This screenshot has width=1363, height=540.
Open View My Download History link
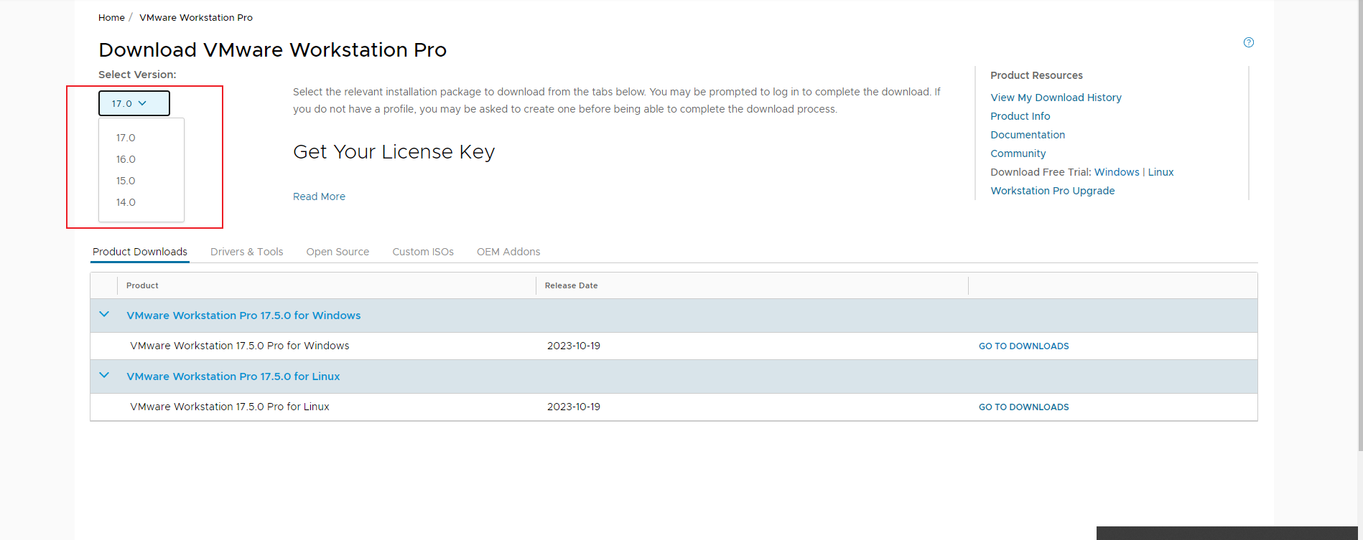coord(1056,98)
